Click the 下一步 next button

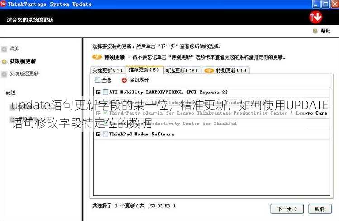287,209
